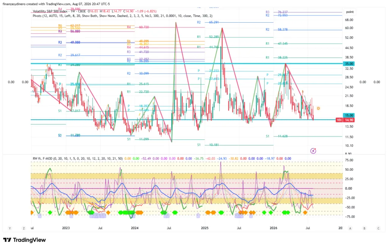This screenshot has width=388, height=248.
Task: Open the RW ft. F-MOD indicator legend
Action: coord(78,159)
